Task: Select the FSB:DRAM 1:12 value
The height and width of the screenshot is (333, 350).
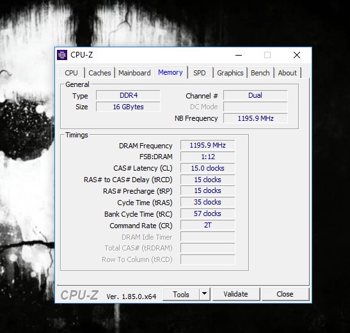Action: [x=207, y=157]
